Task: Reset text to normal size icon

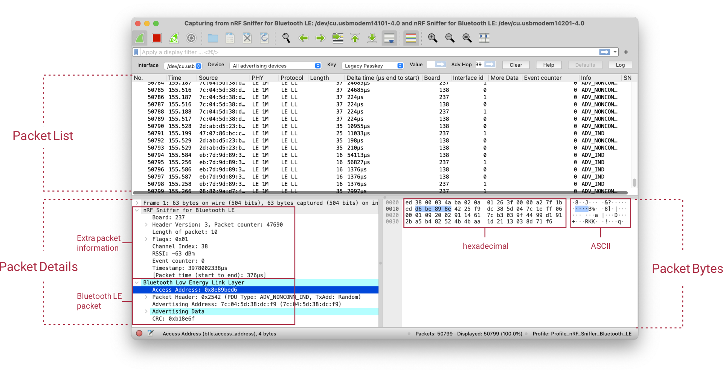Action: (467, 38)
